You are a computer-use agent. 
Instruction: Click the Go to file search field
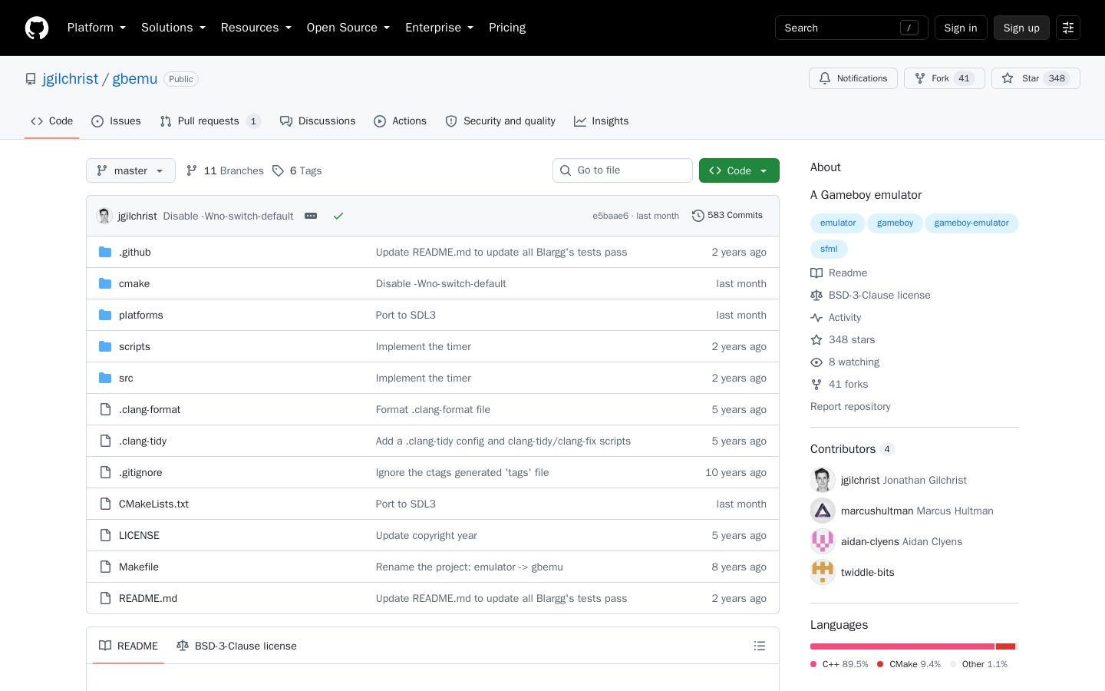[622, 170]
